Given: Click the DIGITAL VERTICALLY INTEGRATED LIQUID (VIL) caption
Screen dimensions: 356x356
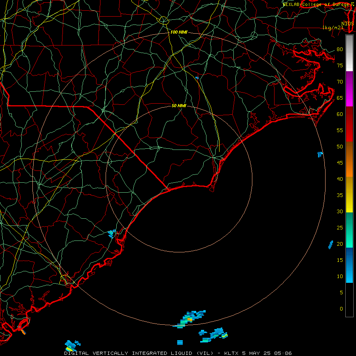Looking at the screenshot, I should (139, 353).
